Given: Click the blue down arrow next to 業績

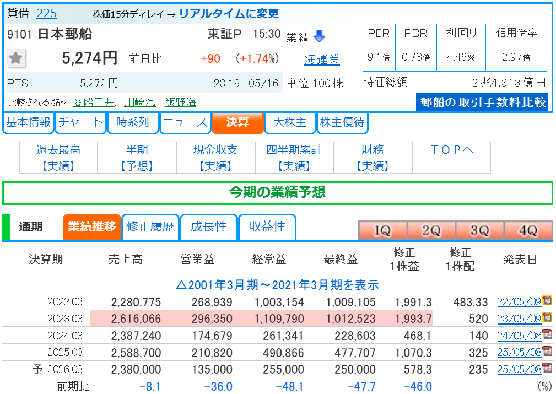Looking at the screenshot, I should pos(320,36).
